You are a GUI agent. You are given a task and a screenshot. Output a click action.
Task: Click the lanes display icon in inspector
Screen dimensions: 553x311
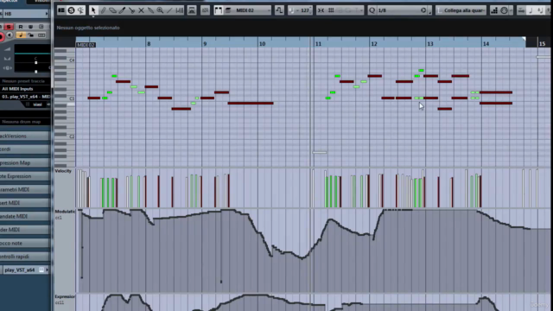click(41, 35)
